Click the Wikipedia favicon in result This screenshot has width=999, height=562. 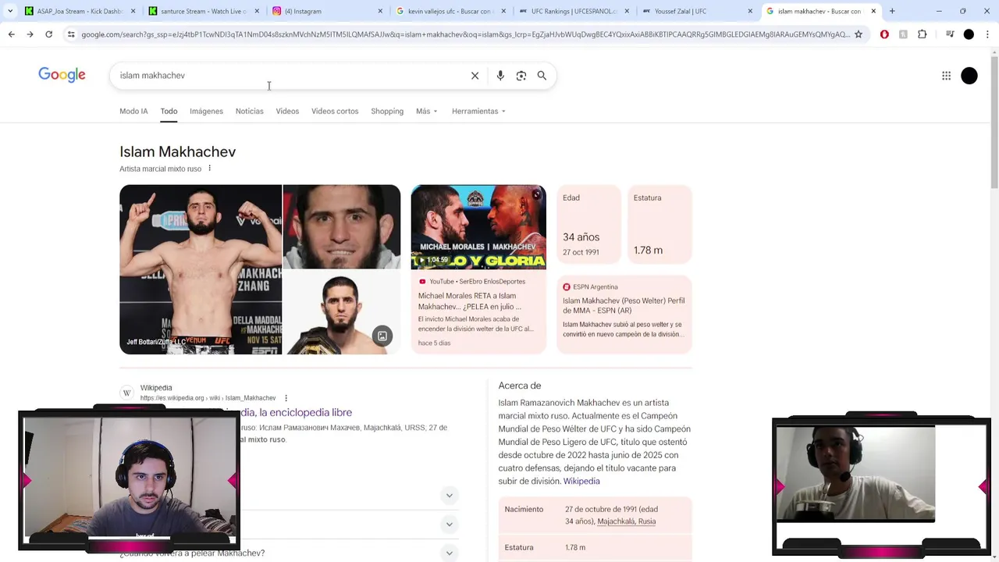126,393
